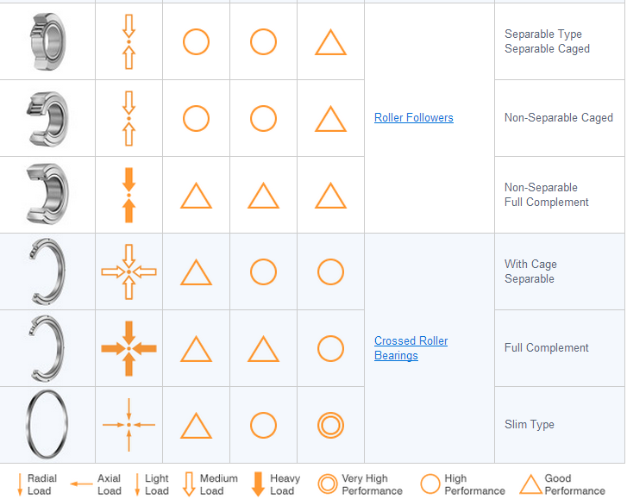Click the Separable Caged roller follower image
Screen dimensions: 627x499
(x=46, y=41)
